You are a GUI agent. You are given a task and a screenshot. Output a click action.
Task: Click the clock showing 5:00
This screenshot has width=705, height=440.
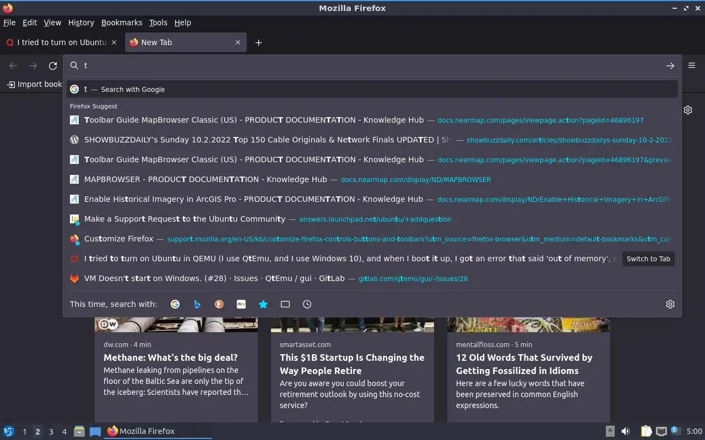[x=695, y=431]
